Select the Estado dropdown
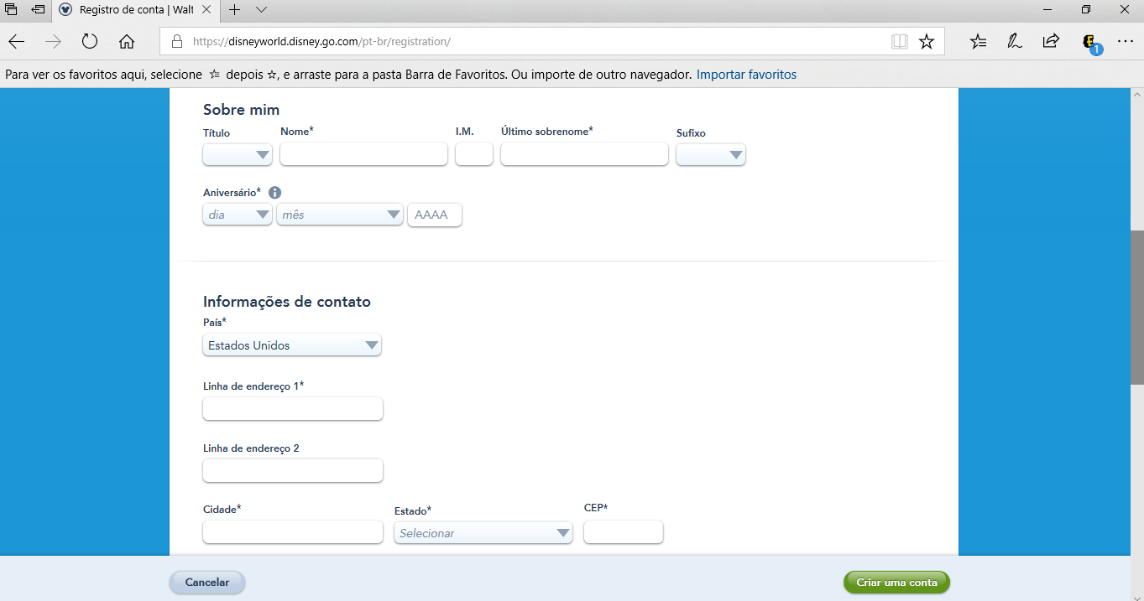The image size is (1144, 601). point(483,533)
